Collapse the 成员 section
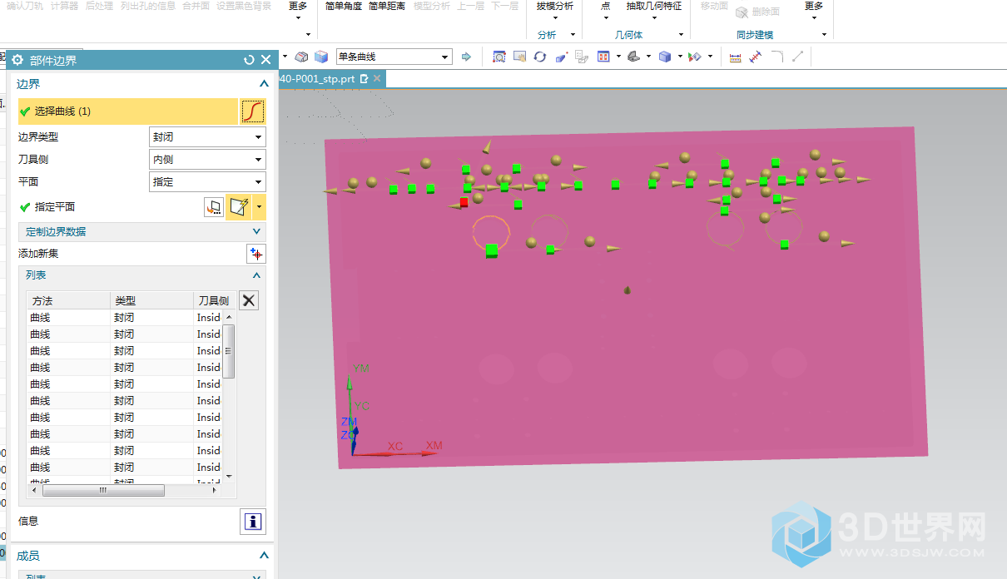The height and width of the screenshot is (579, 1007). tap(264, 556)
